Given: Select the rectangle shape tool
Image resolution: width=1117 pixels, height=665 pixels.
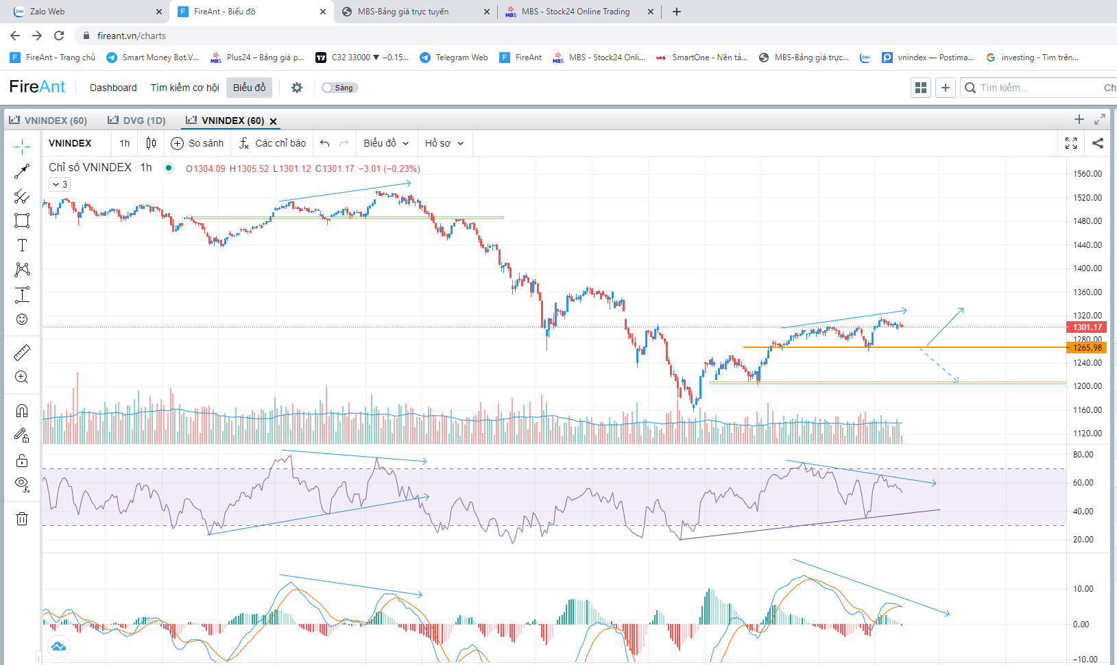Looking at the screenshot, I should [x=22, y=221].
